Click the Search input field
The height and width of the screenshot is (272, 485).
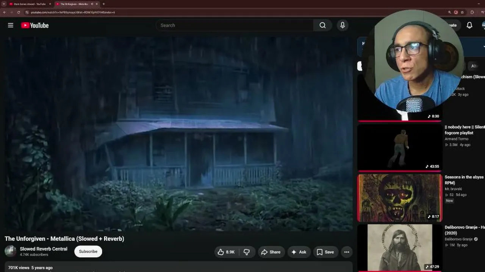click(235, 25)
